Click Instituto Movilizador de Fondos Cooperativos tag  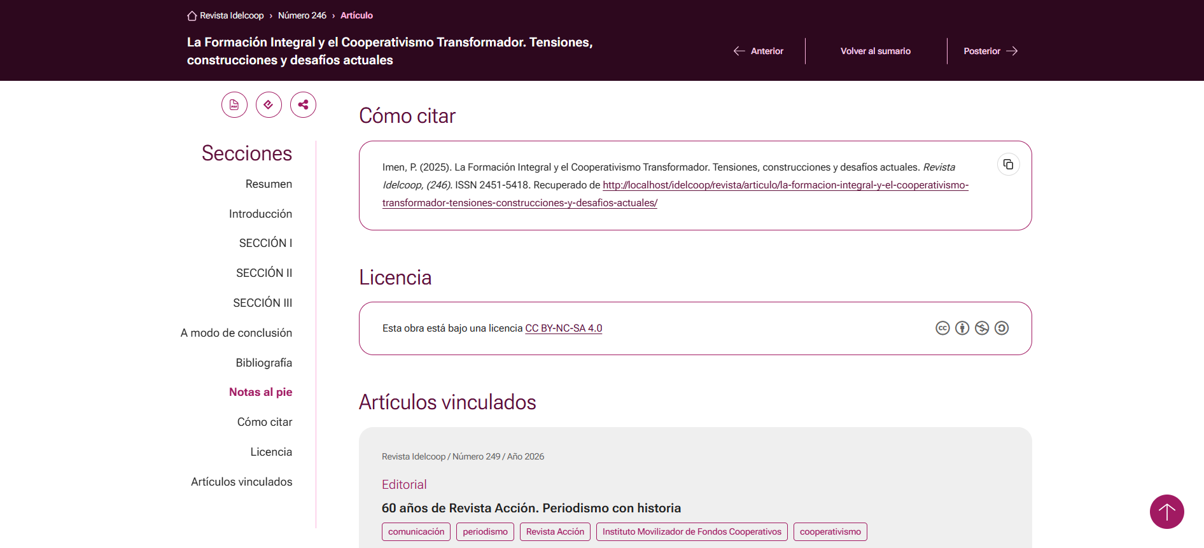[x=692, y=531]
